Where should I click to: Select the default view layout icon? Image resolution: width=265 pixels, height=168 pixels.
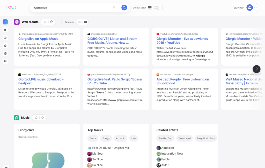(150, 7)
